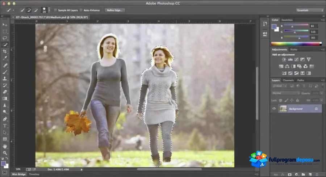Screen dimensions: 326x177
Task: Switch to the Channels tab
Action: click(x=288, y=80)
